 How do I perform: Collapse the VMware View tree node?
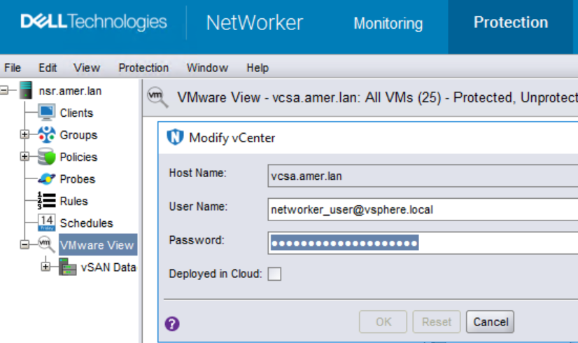coord(24,244)
